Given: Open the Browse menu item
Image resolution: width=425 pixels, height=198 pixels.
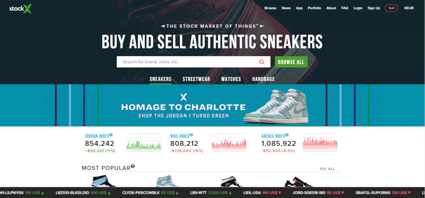Looking at the screenshot, I should 270,8.
